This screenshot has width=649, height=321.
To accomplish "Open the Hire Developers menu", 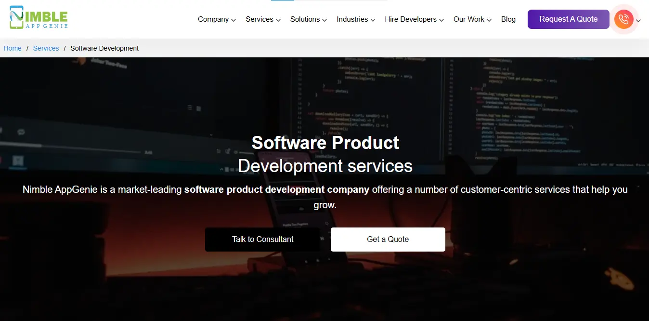I will (410, 19).
